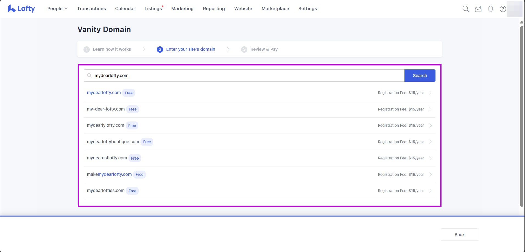Click the Lofty logo icon
This screenshot has height=252, width=525.
(12, 9)
